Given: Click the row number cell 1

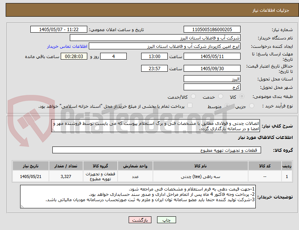Looking at the screenshot, I should pyautogui.click(x=286, y=176).
